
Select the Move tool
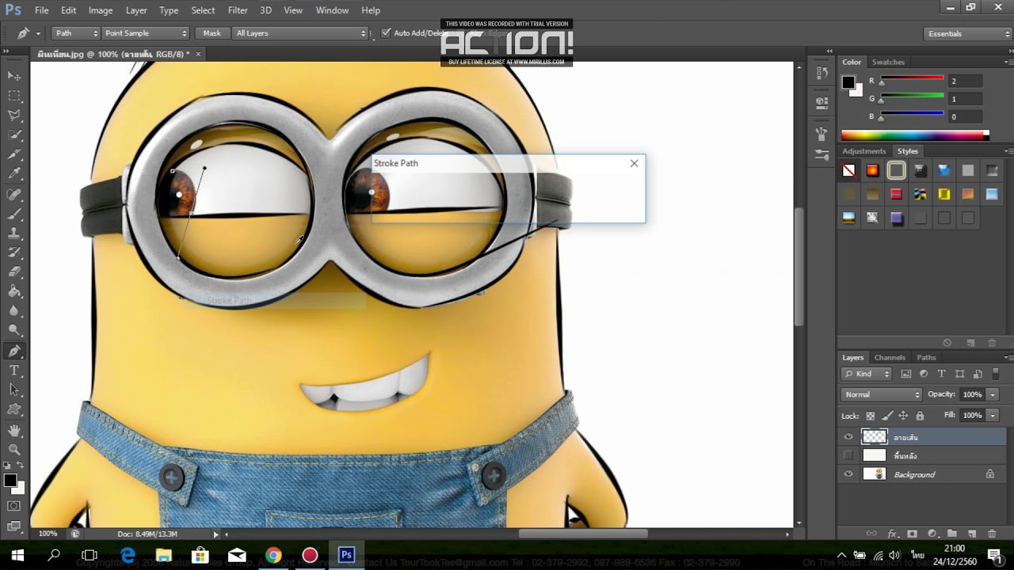14,76
